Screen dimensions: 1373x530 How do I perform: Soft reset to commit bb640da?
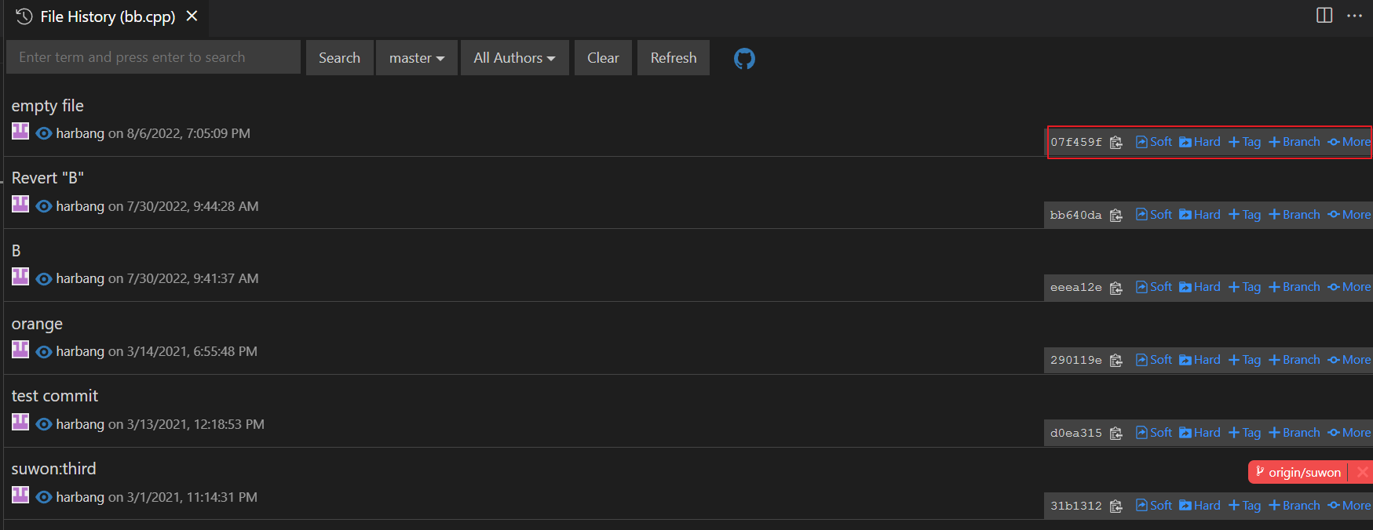tap(1154, 215)
